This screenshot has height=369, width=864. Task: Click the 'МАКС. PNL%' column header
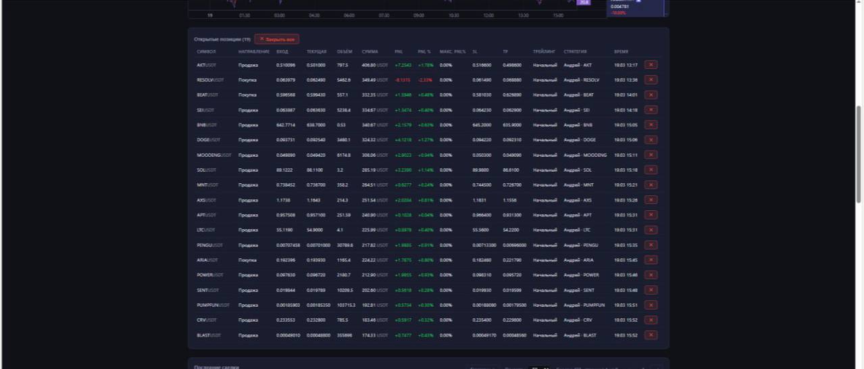(453, 51)
